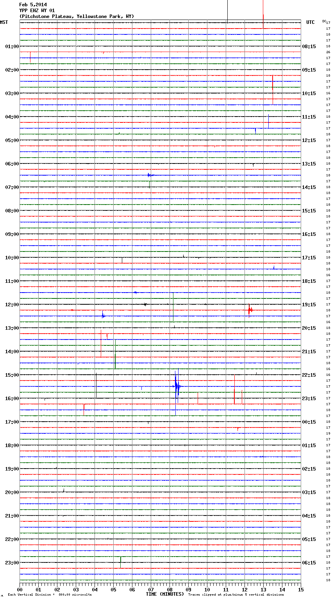
Task: Click the 02:00 MST row label
Action: [12, 70]
